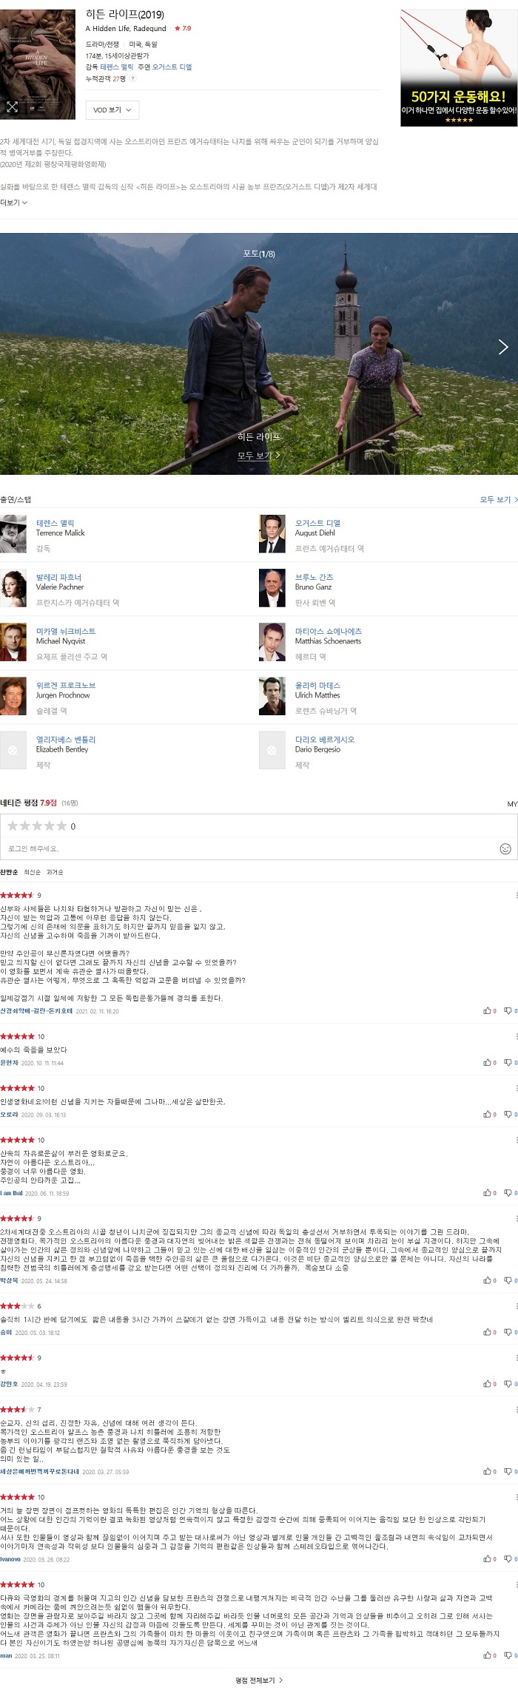Open 브루노 간츠 cast link
Image resolution: width=518 pixels, height=1693 pixels.
pyautogui.click(x=314, y=577)
